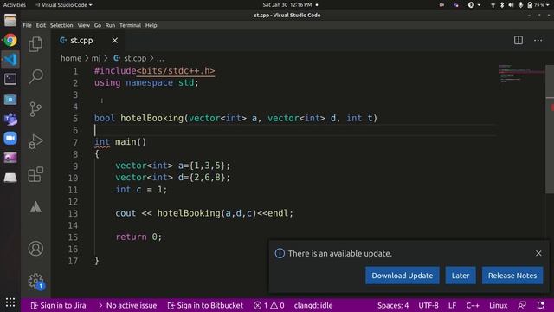Select language mode C++ in status bar
This screenshot has width=554, height=312.
click(x=473, y=305)
